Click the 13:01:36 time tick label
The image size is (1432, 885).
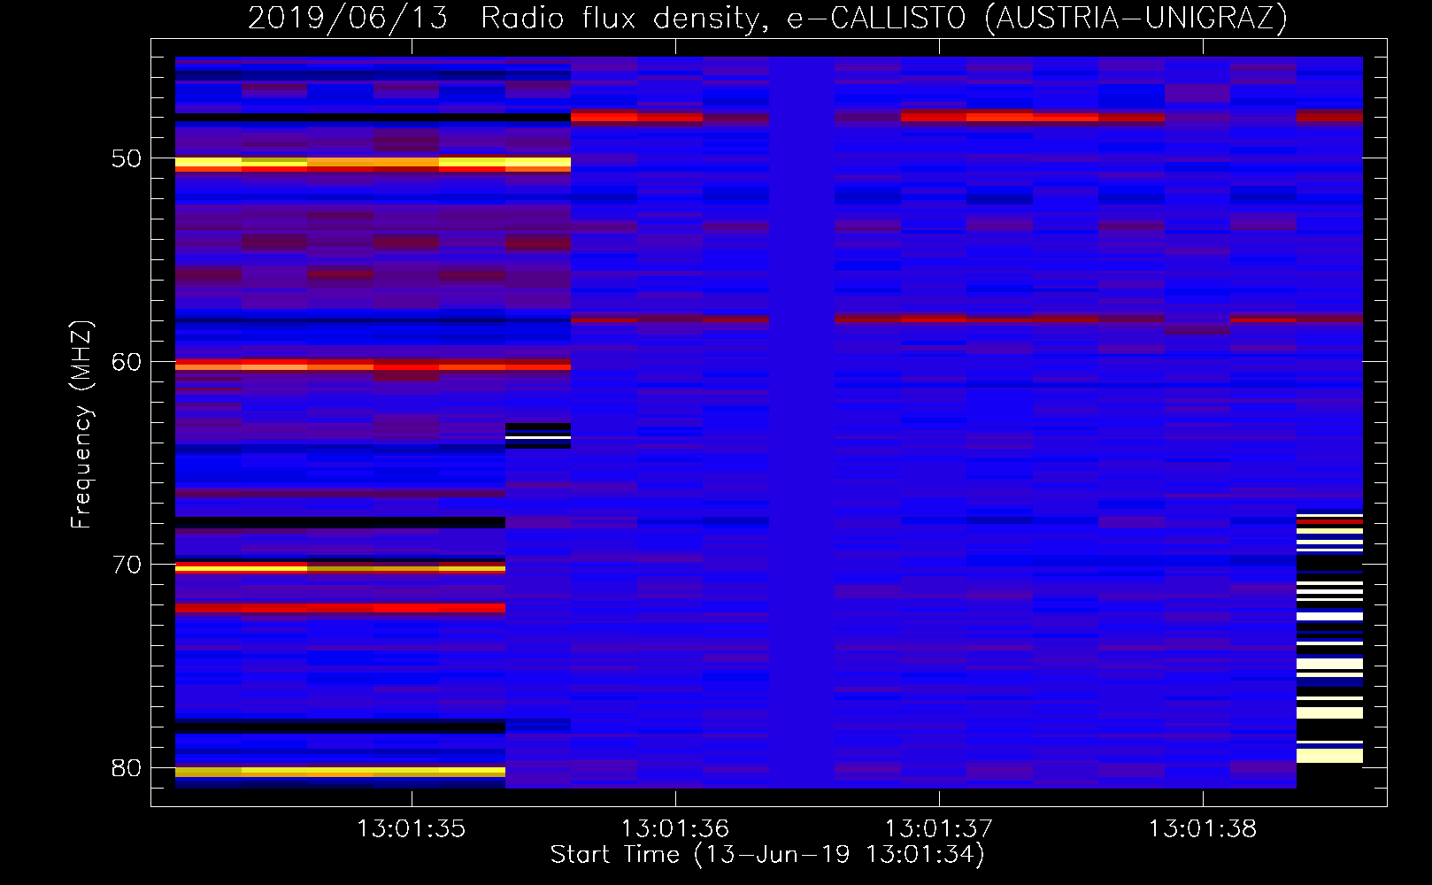tap(675, 829)
